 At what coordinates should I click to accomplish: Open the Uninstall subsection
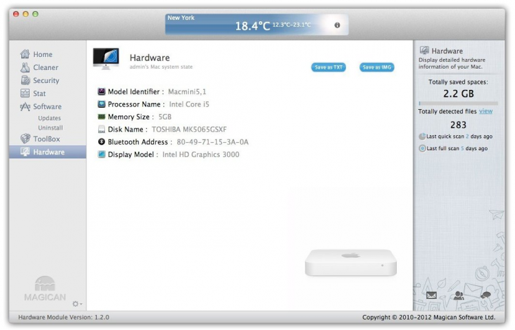50,128
